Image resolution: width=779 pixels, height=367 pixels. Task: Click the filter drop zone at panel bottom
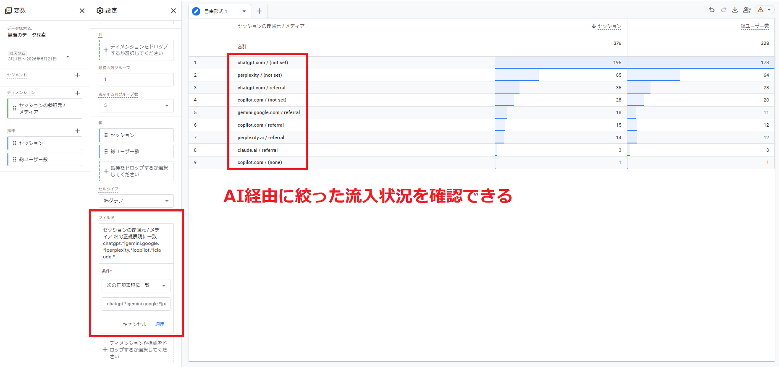point(136,350)
